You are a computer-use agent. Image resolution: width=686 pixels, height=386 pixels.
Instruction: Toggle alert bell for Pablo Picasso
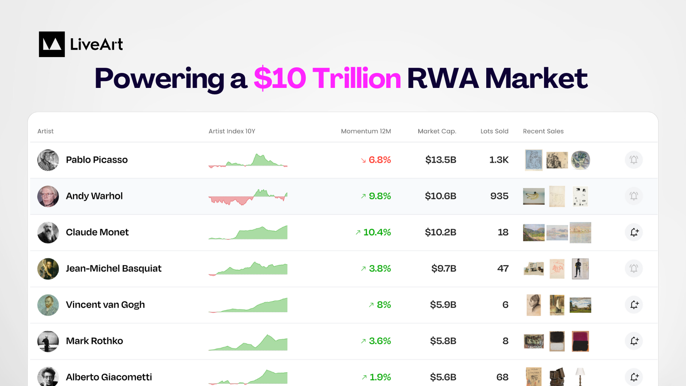click(634, 160)
